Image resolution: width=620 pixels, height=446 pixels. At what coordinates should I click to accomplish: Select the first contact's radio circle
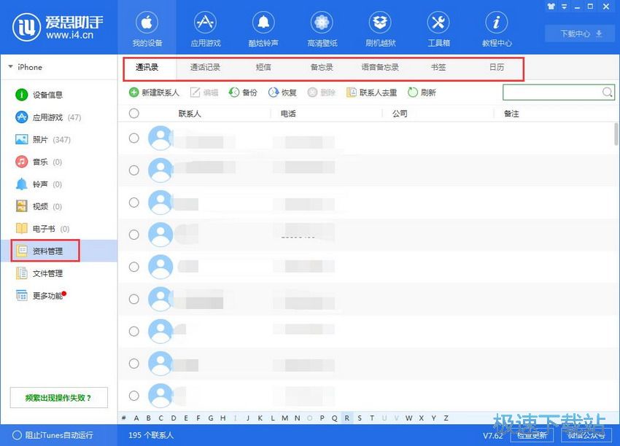pos(134,138)
